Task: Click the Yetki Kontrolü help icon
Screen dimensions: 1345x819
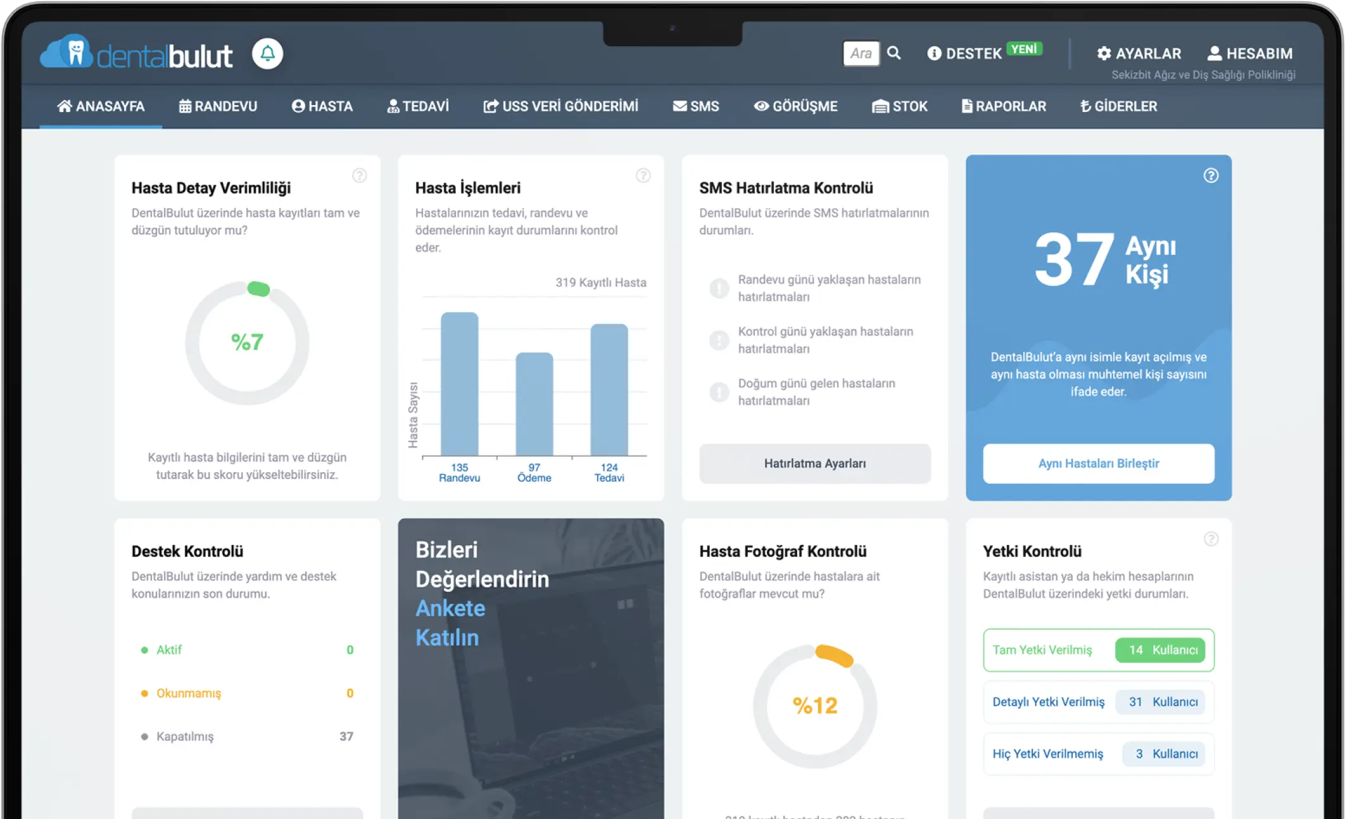Action: tap(1211, 539)
